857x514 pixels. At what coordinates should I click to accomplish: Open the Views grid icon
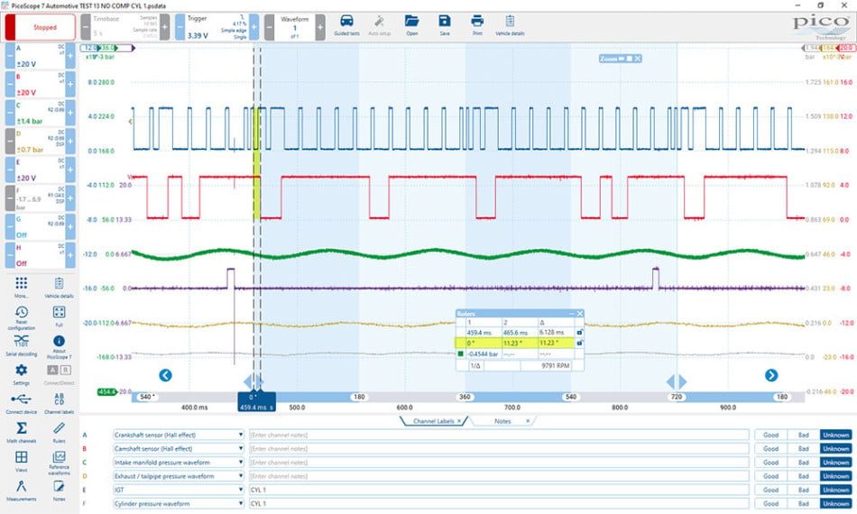[22, 461]
